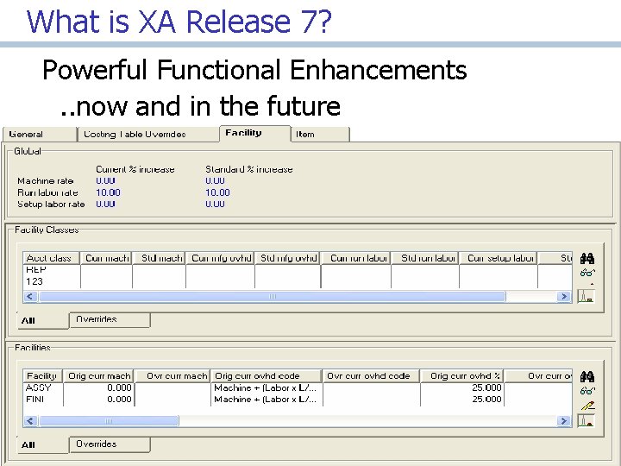The width and height of the screenshot is (621, 466).
Task: Open chart icon in Facilities section
Action: pos(586,421)
